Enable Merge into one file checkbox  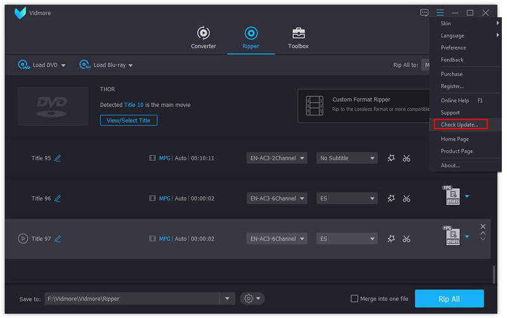coord(355,299)
